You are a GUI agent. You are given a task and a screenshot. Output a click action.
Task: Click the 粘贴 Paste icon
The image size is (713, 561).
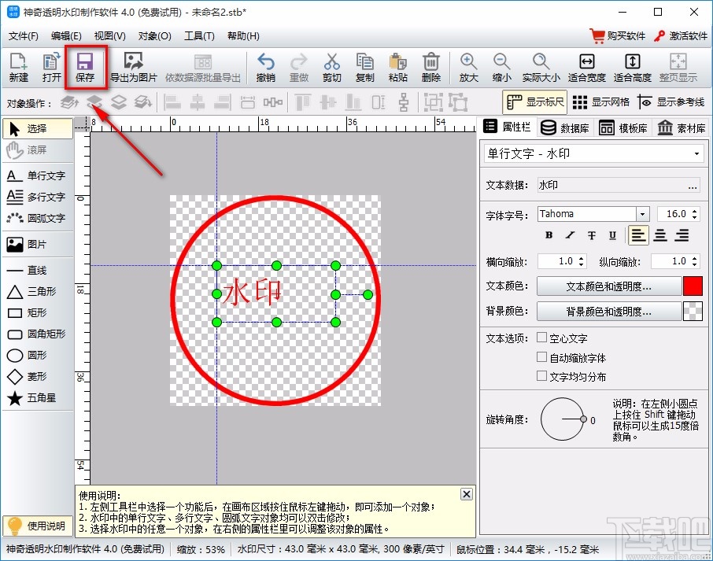397,68
